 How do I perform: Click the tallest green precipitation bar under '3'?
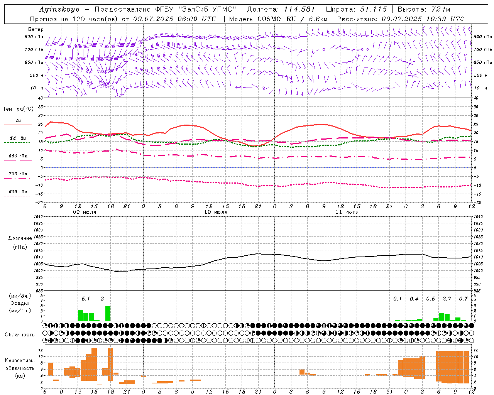[x=108, y=314]
